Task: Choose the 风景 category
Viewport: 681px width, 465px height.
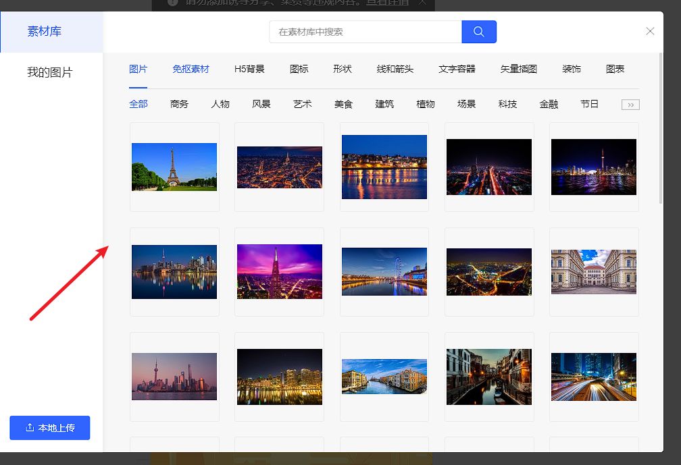Action: point(261,104)
